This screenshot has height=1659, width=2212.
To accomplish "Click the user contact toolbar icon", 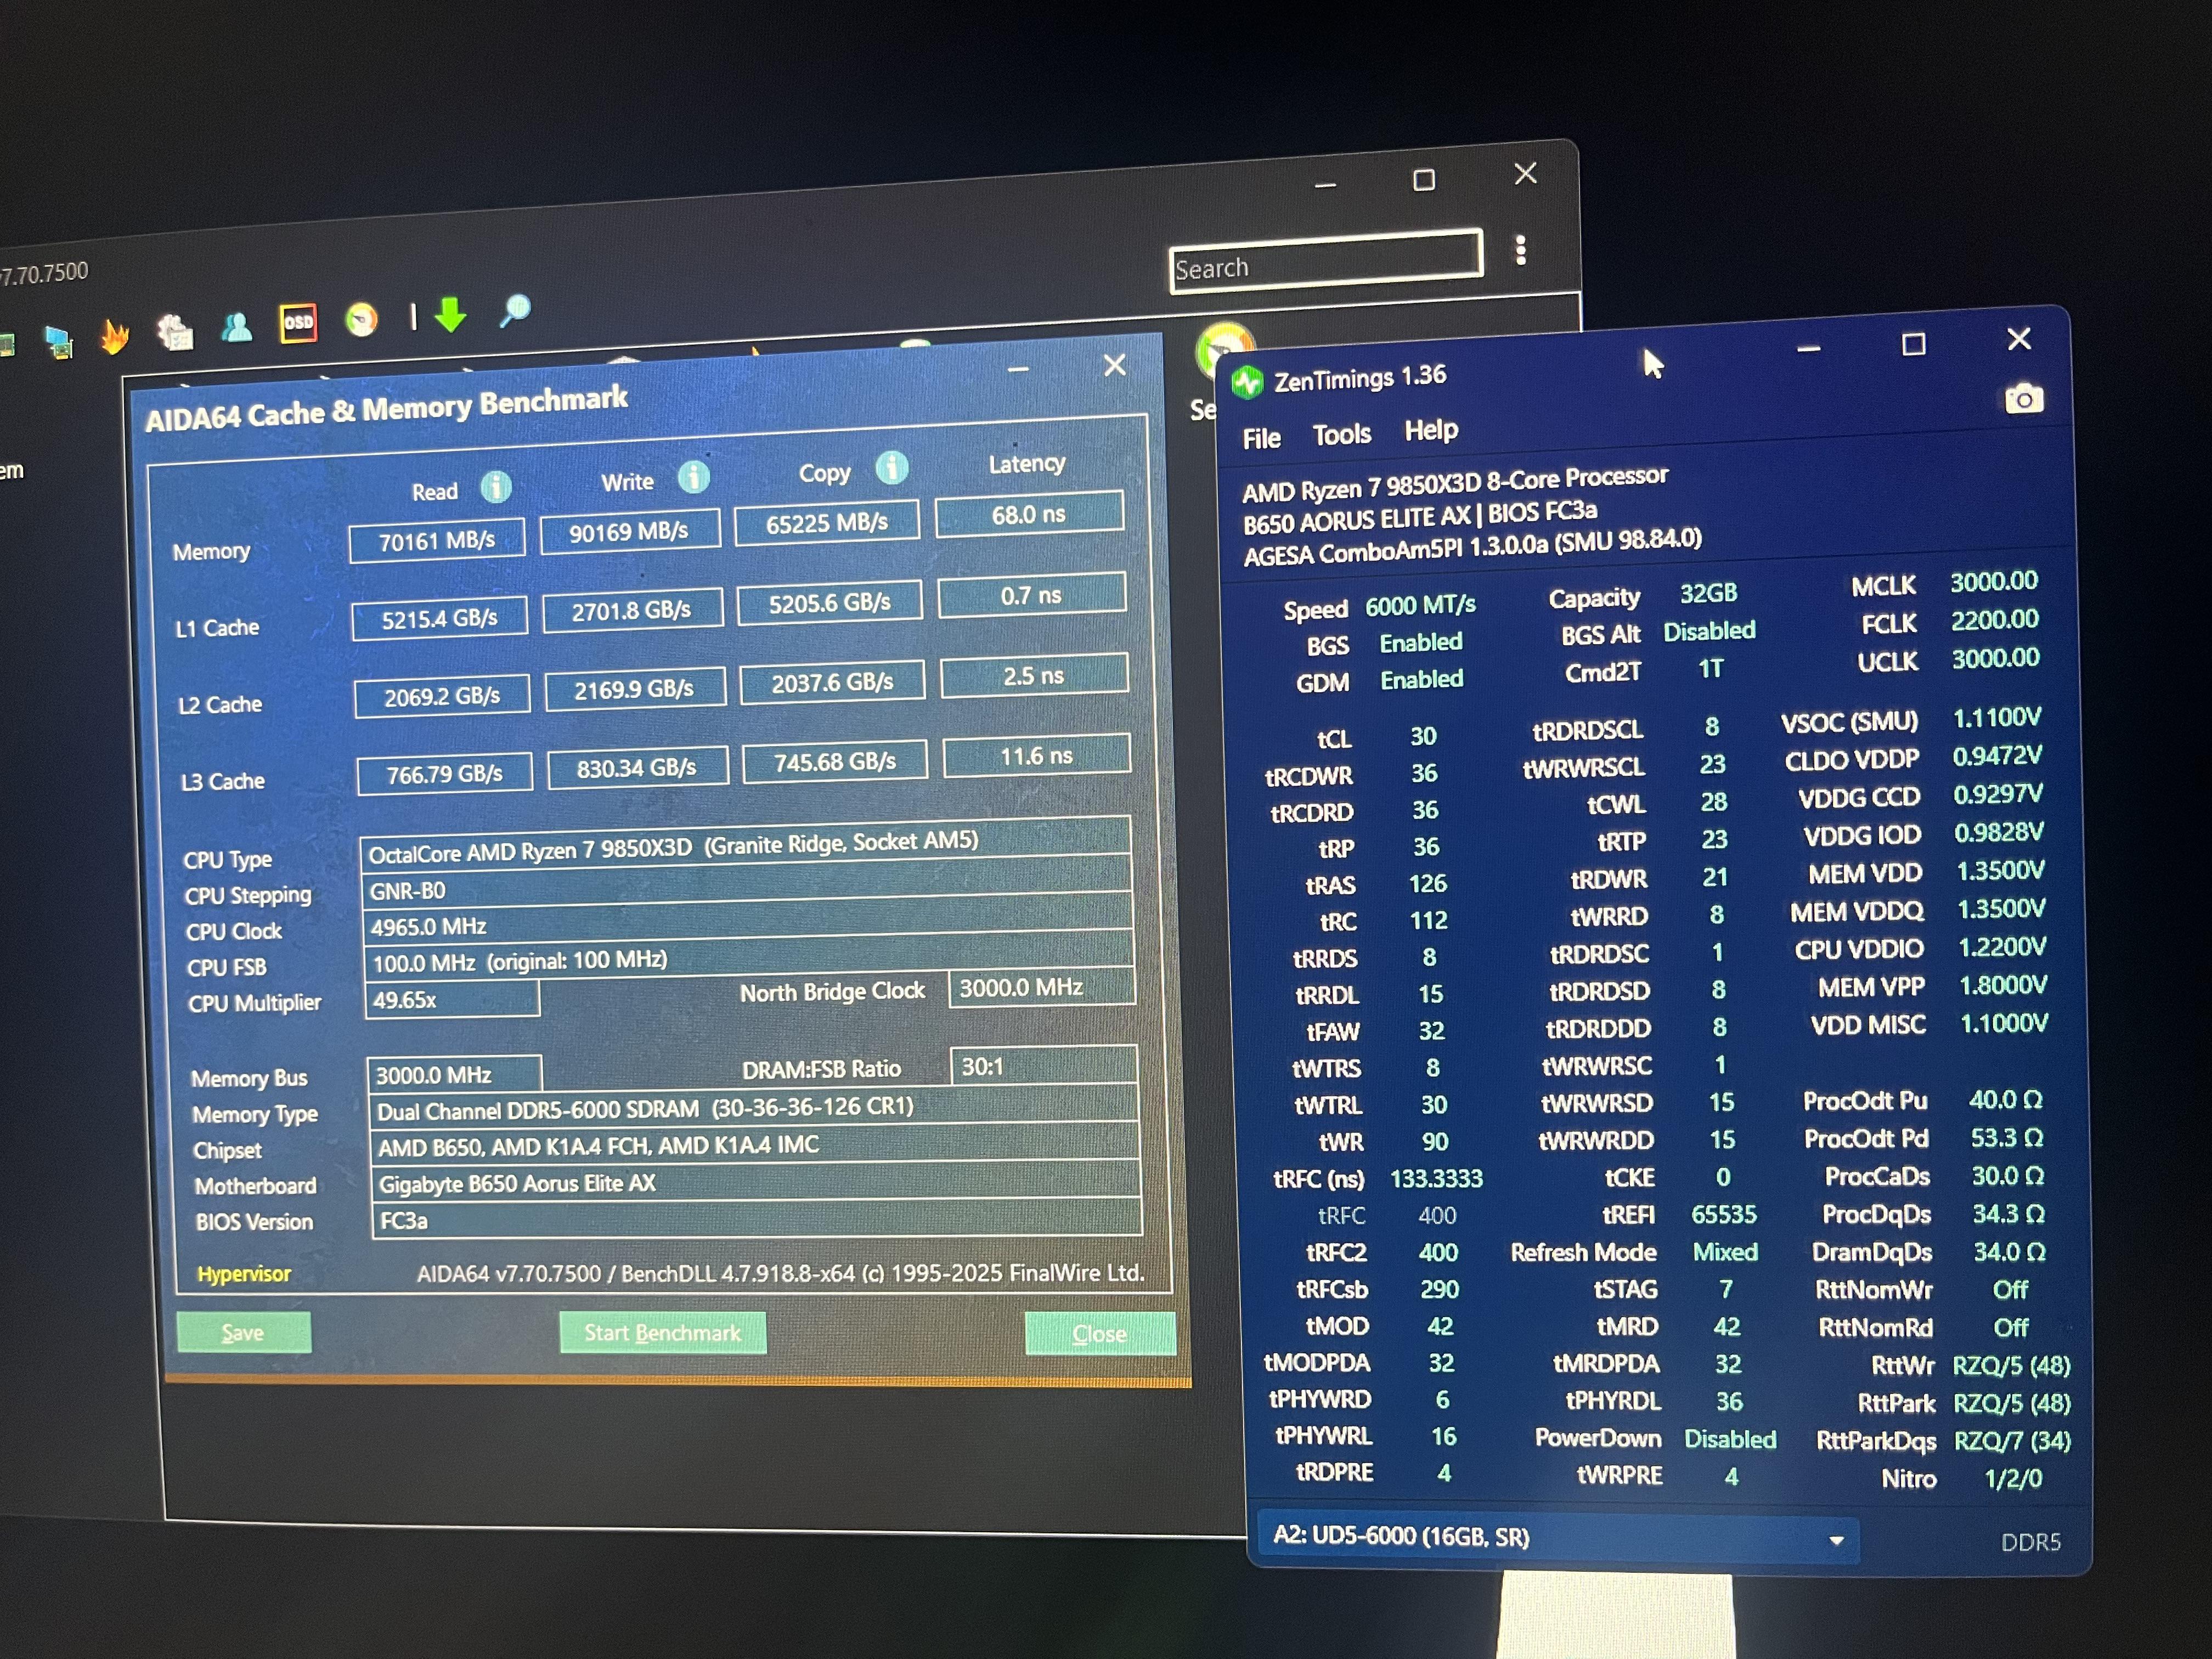I will click(x=237, y=327).
